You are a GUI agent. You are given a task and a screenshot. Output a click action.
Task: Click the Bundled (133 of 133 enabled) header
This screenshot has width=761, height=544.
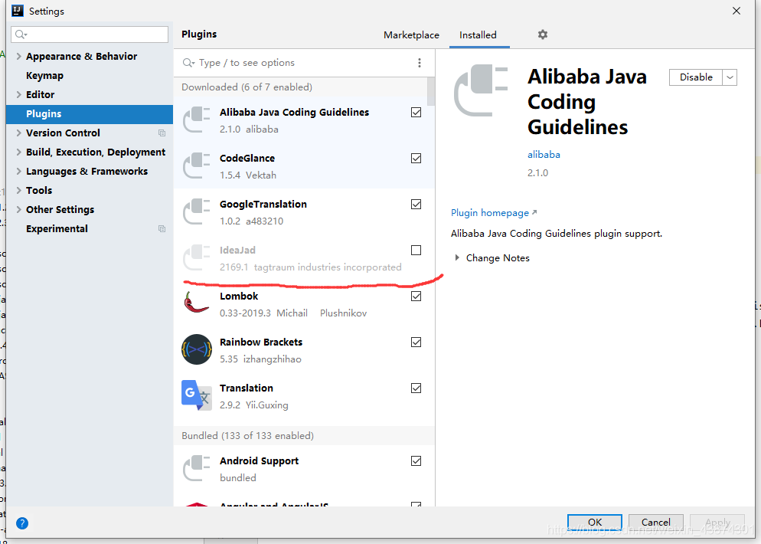pyautogui.click(x=247, y=436)
